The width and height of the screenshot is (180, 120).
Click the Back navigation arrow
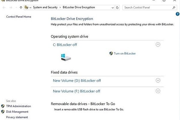pyautogui.click(x=4, y=7)
